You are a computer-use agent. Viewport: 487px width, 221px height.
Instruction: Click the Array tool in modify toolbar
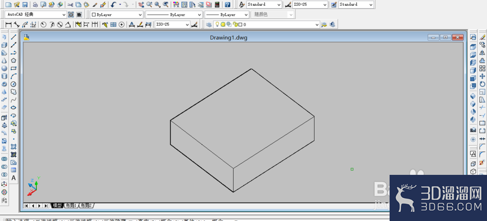coord(482,68)
